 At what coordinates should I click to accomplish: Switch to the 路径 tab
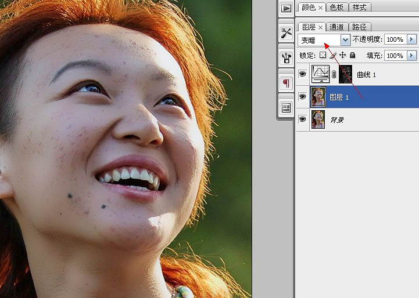[x=359, y=27]
